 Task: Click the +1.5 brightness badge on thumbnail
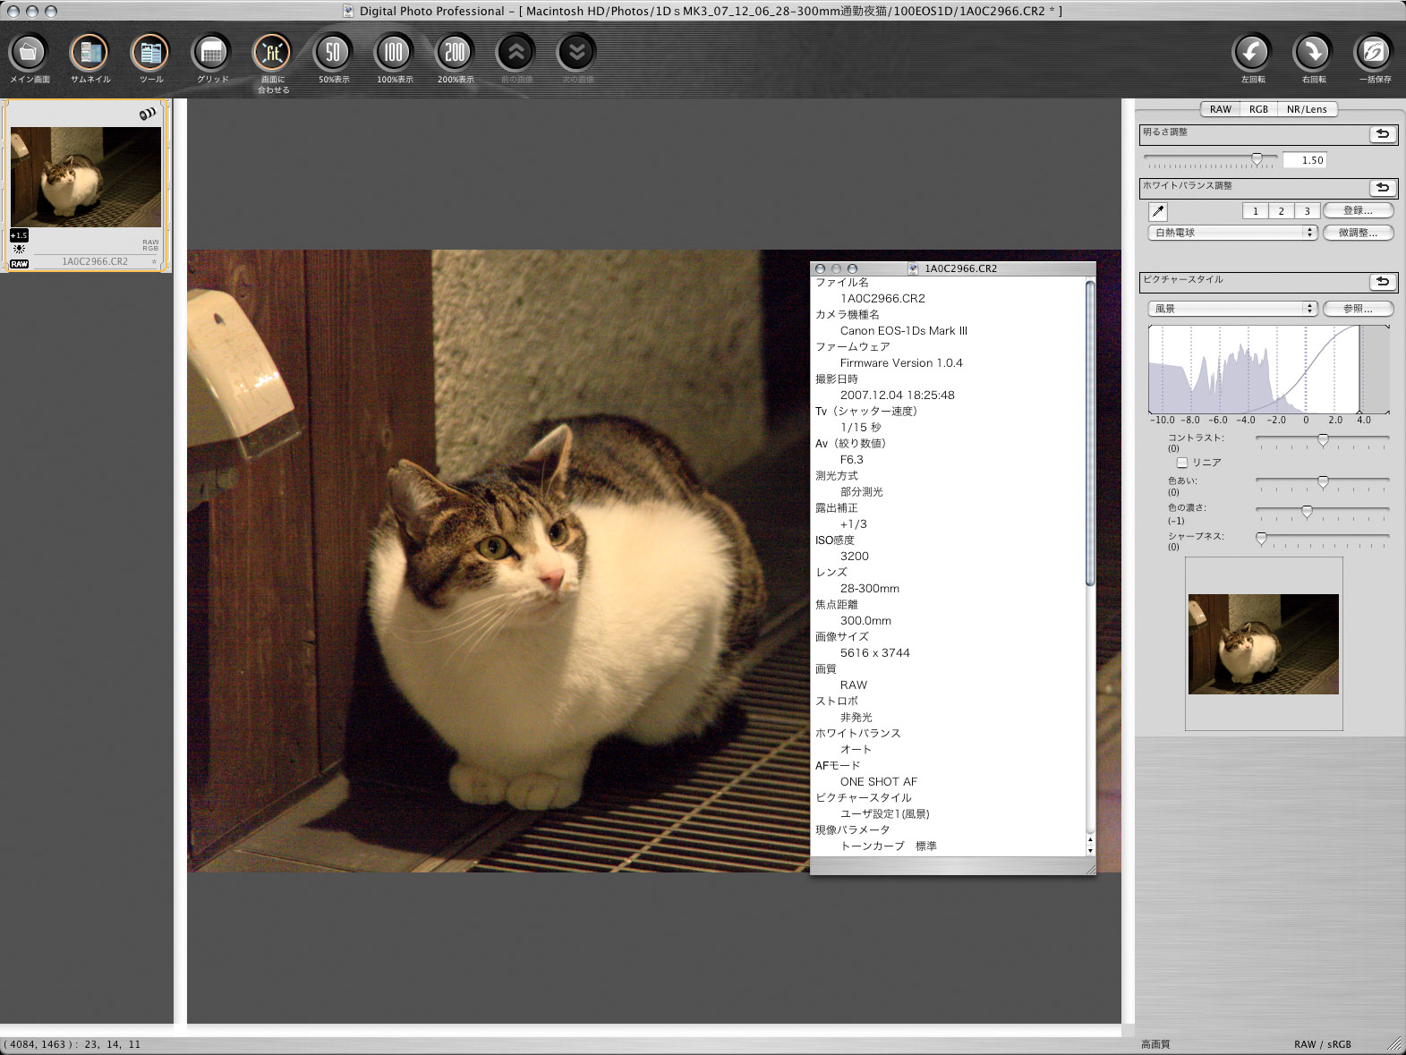19,235
